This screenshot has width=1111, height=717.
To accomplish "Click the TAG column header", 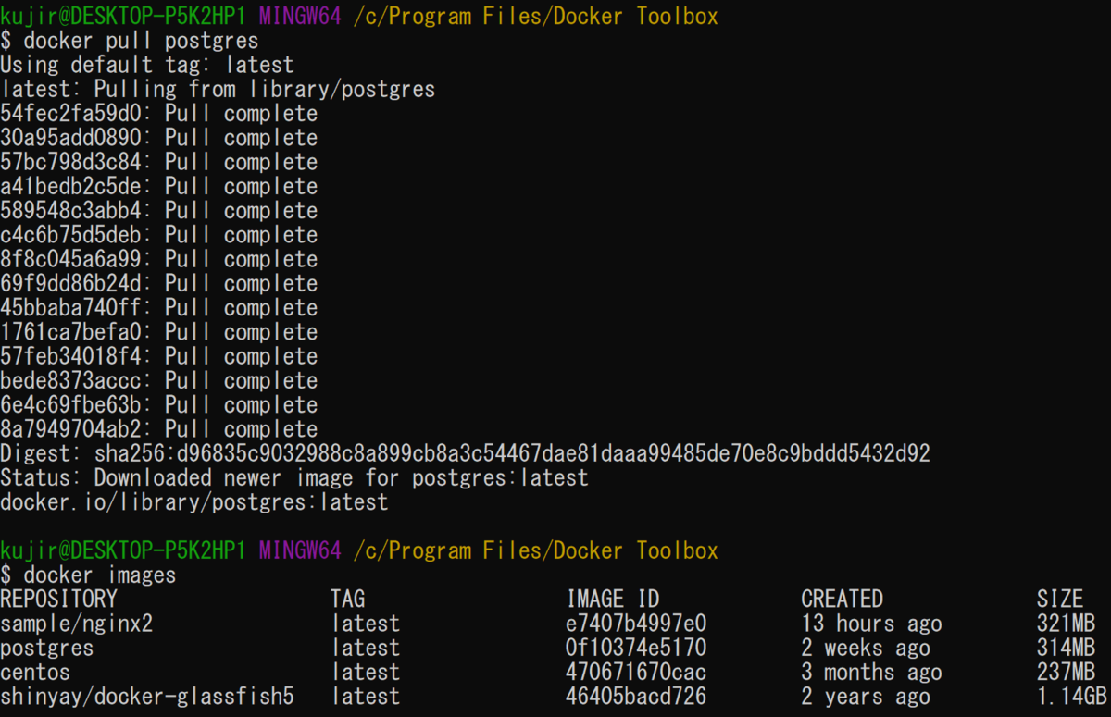I will coord(347,599).
